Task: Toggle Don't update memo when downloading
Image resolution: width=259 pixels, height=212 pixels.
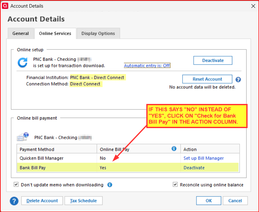Action: point(16,184)
